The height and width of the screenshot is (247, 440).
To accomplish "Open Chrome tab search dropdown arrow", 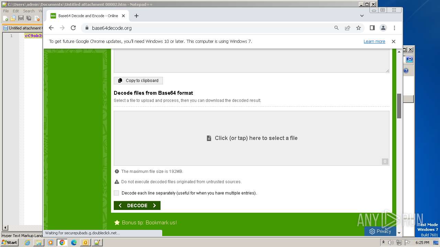I will pos(362,16).
